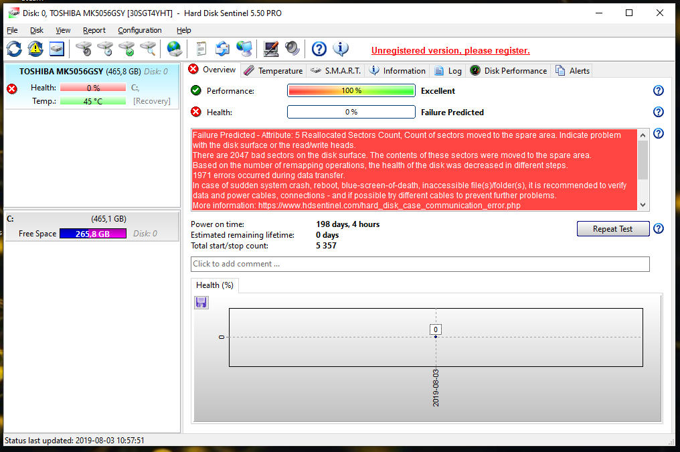Open the Report menu
The image size is (680, 452).
[94, 30]
